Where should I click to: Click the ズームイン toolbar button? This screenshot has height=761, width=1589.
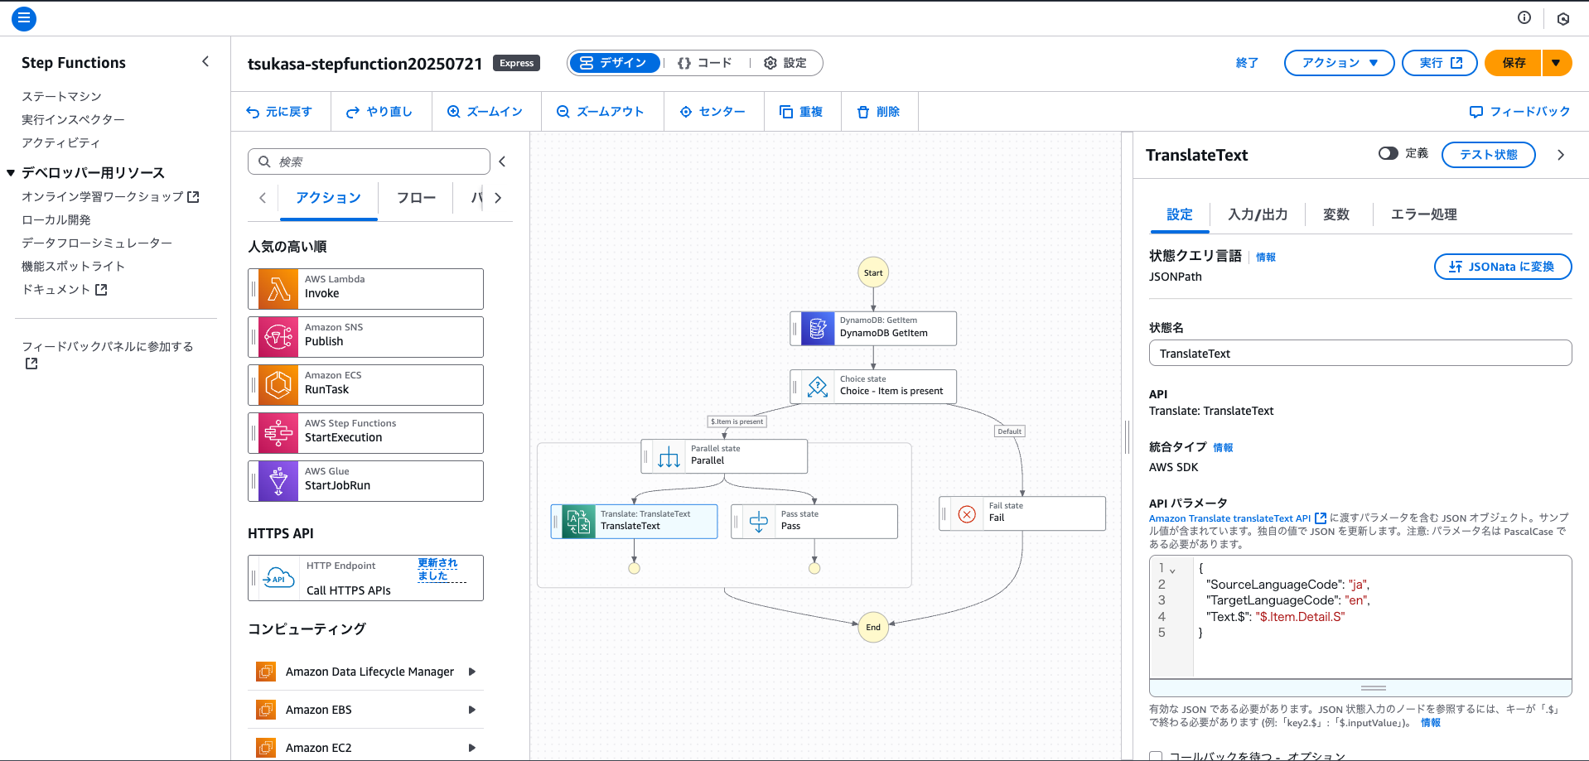click(485, 112)
